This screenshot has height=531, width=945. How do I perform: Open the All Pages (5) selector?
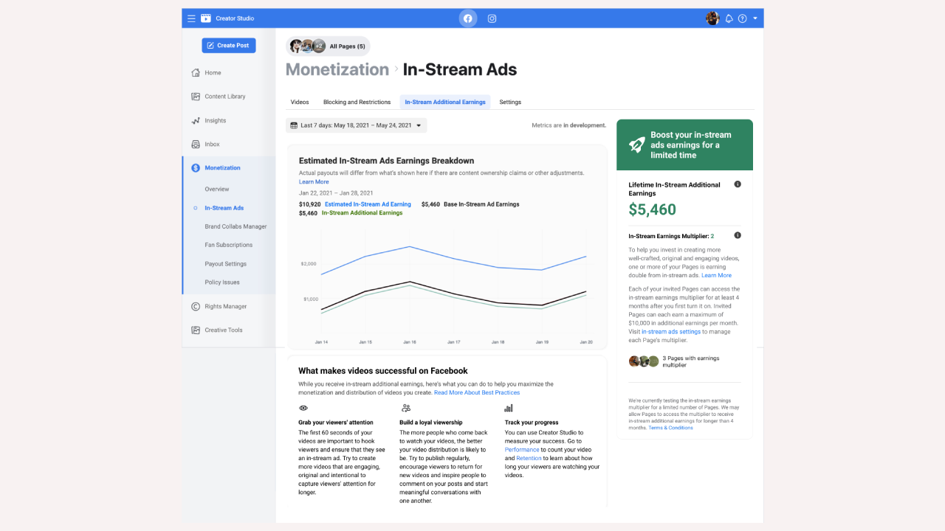[x=328, y=46]
